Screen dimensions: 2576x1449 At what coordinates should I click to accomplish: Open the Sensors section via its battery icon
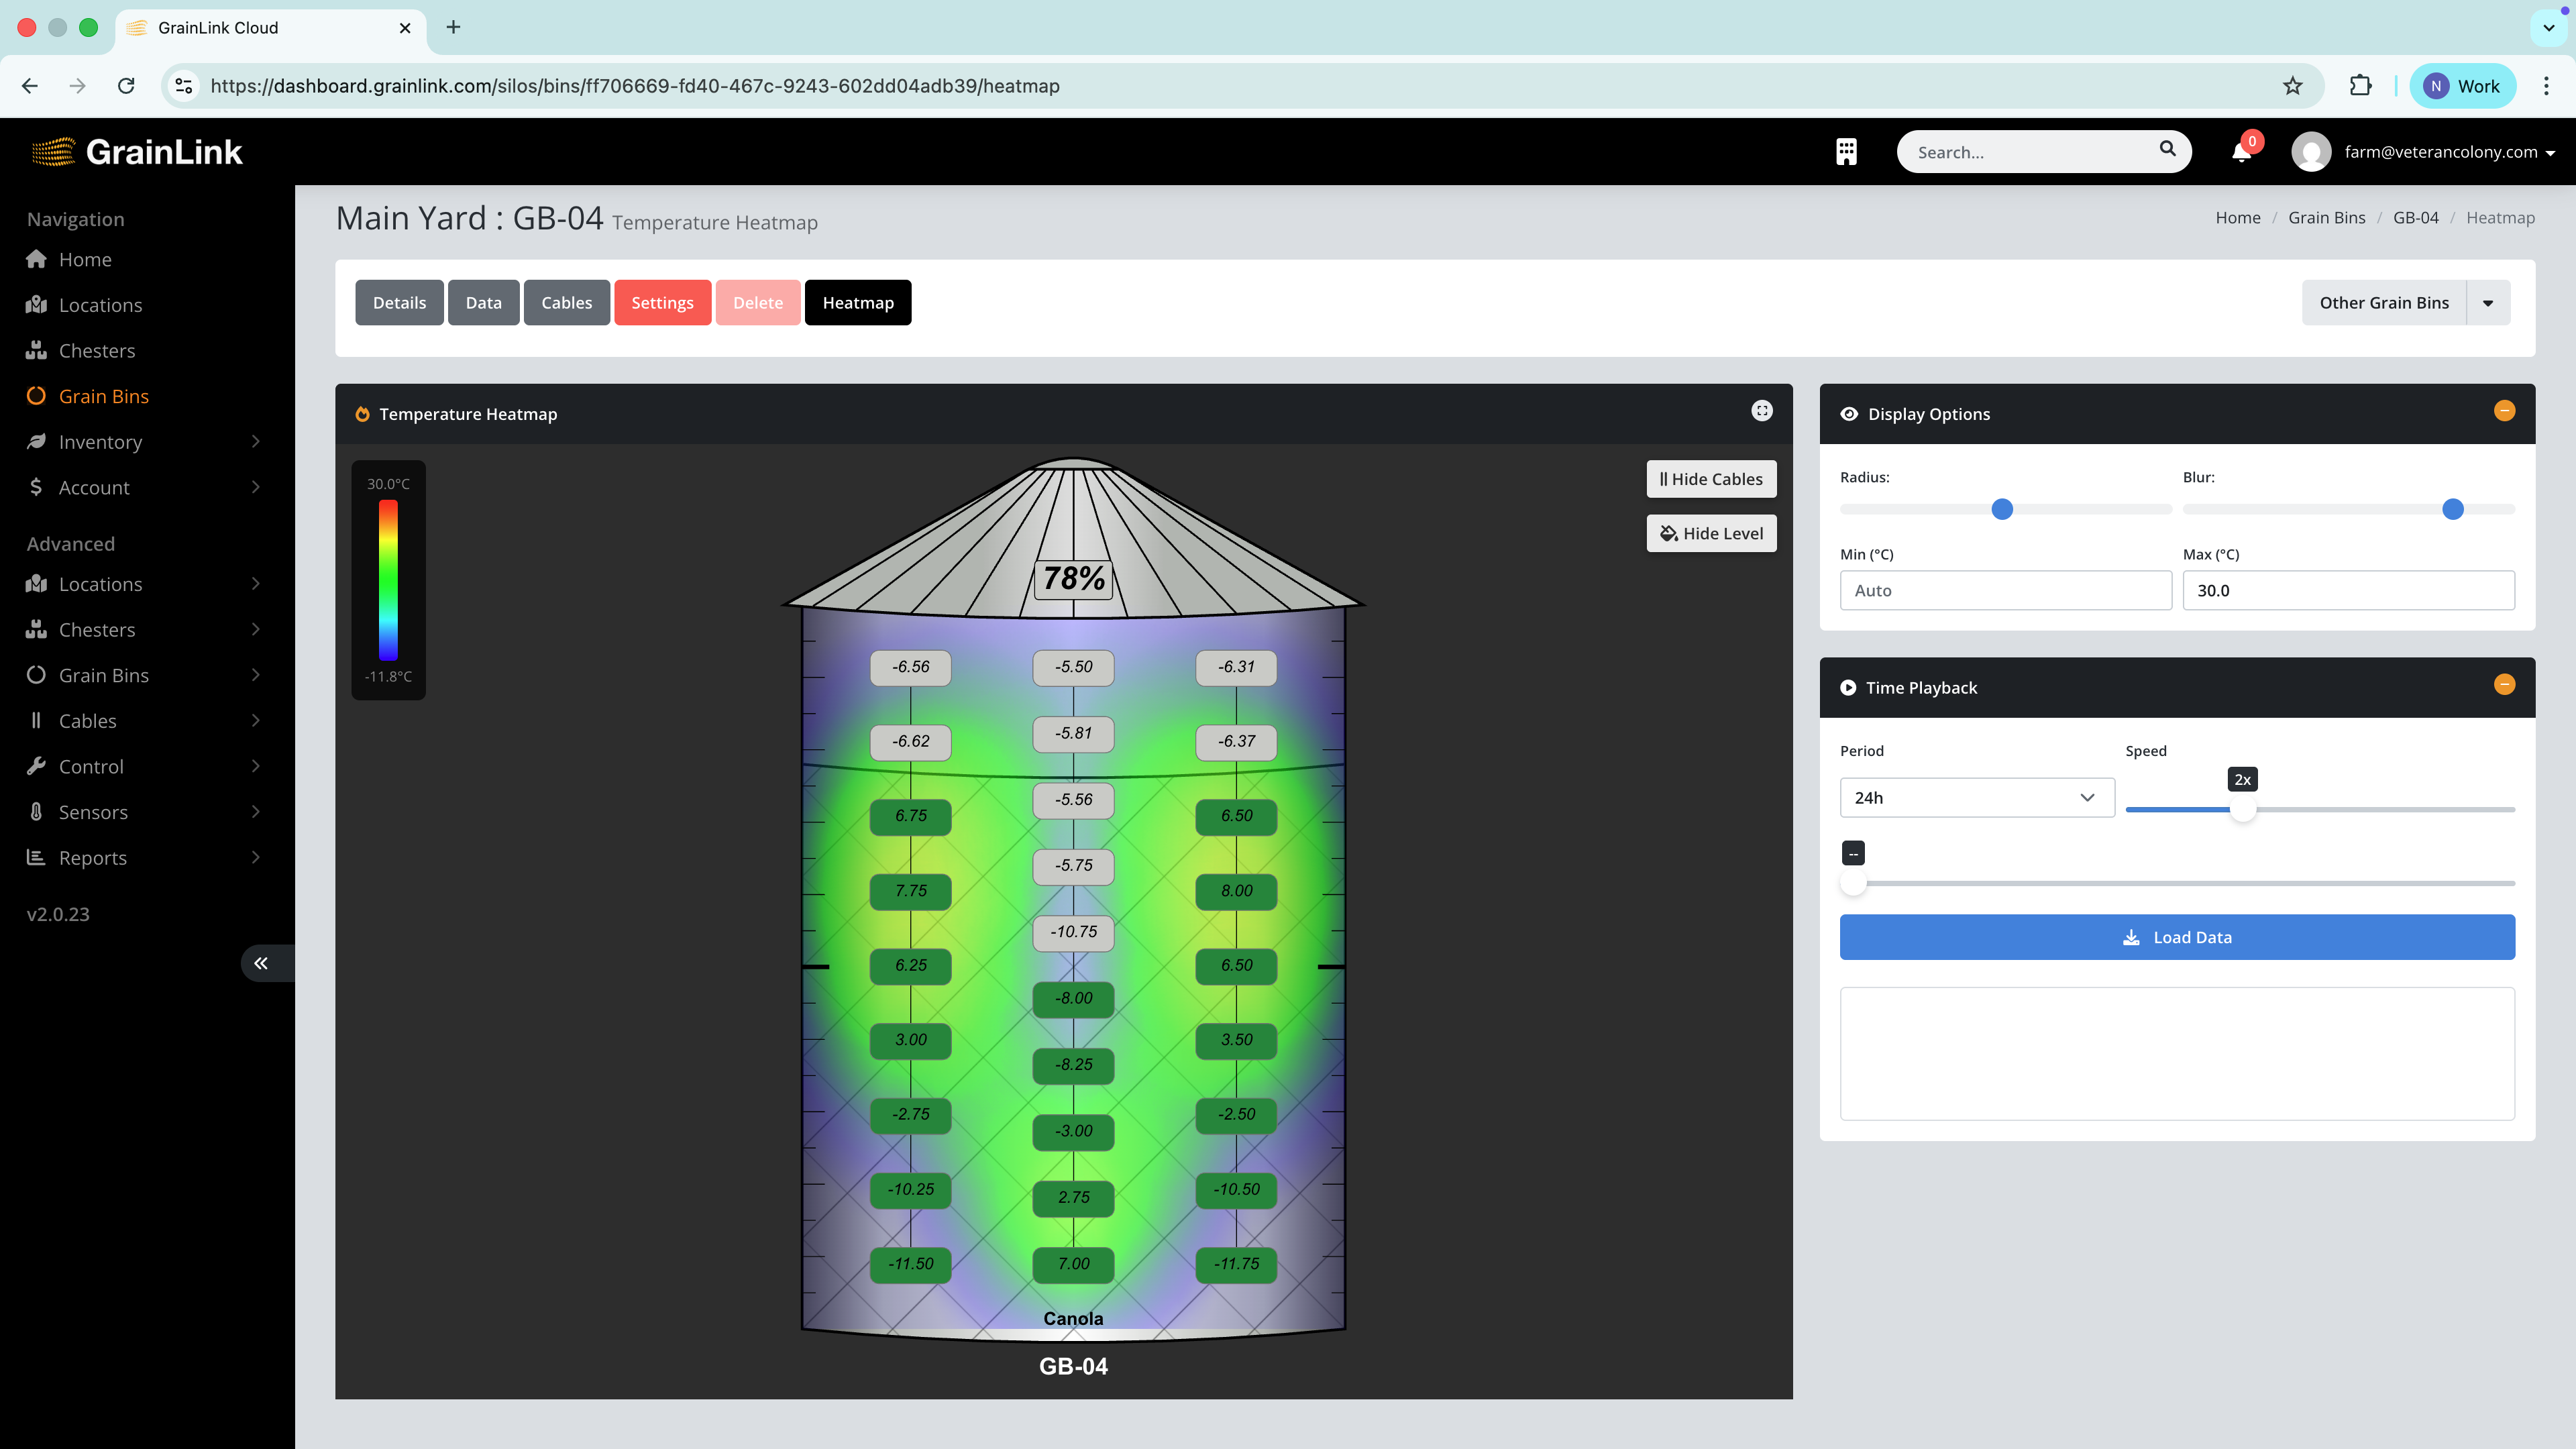click(36, 812)
